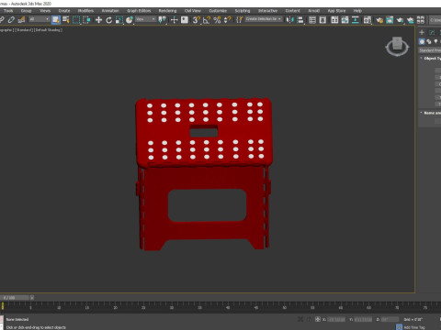Open the Material Editor icon
The height and width of the screenshot is (330, 441).
tap(367, 20)
